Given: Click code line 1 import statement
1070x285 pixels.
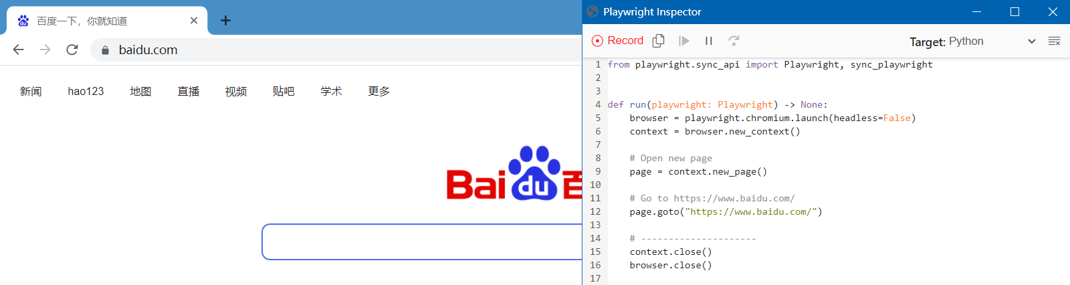Looking at the screenshot, I should tap(770, 65).
